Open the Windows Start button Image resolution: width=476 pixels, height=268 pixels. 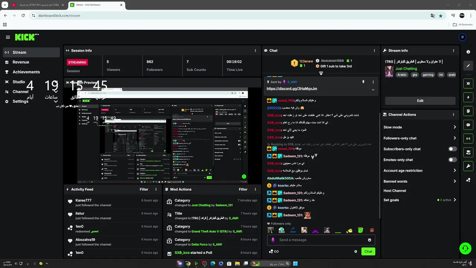(x=295, y=264)
